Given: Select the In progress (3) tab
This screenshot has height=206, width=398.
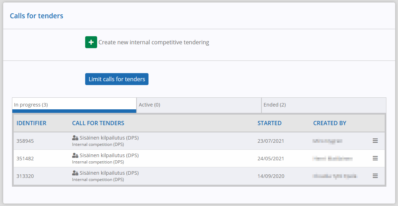Looking at the screenshot, I should coord(74,105).
